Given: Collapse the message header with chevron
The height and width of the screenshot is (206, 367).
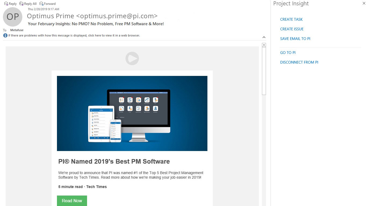Looking at the screenshot, I should click(264, 37).
